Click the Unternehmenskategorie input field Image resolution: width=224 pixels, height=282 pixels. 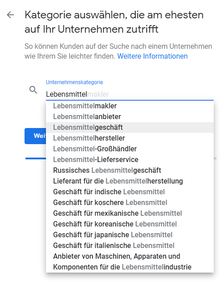click(130, 94)
